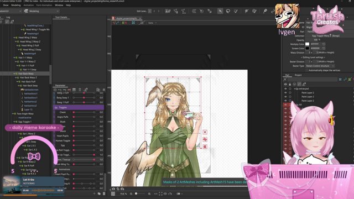Open the Solo dropdown in canvas sub-toolbar
The width and height of the screenshot is (354, 199).
[x=152, y=23]
